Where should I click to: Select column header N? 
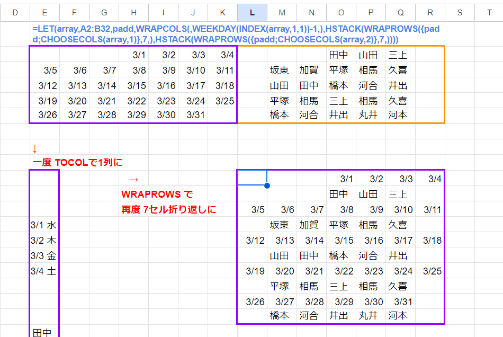(x=311, y=13)
